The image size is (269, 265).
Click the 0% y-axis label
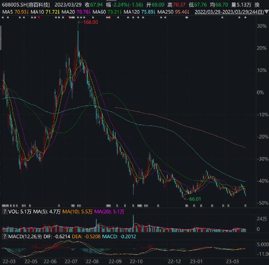pyautogui.click(x=260, y=92)
